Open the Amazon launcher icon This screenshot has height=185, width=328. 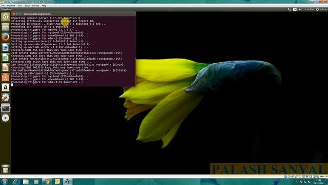[x=6, y=88]
